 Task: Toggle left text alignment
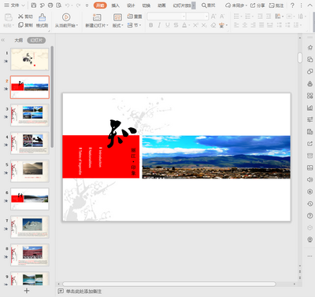236,25
